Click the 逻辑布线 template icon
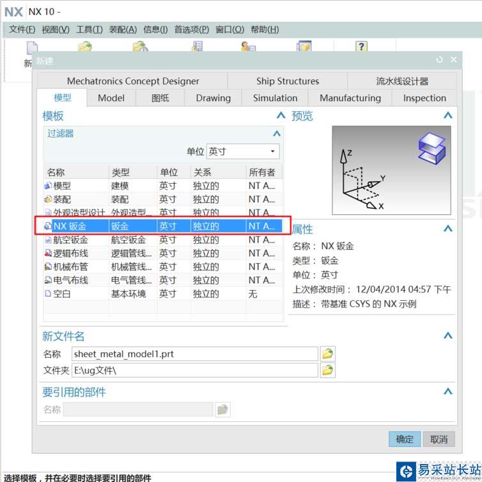Viewport: 482px width, 482px height. click(x=48, y=253)
